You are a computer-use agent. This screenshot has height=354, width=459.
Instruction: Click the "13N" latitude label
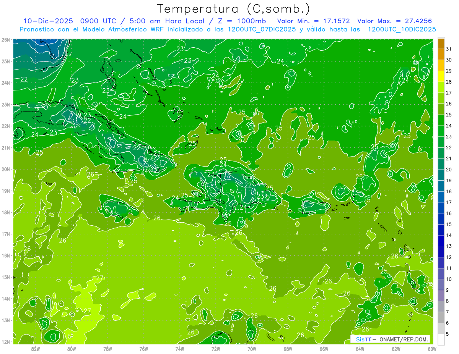point(5,320)
